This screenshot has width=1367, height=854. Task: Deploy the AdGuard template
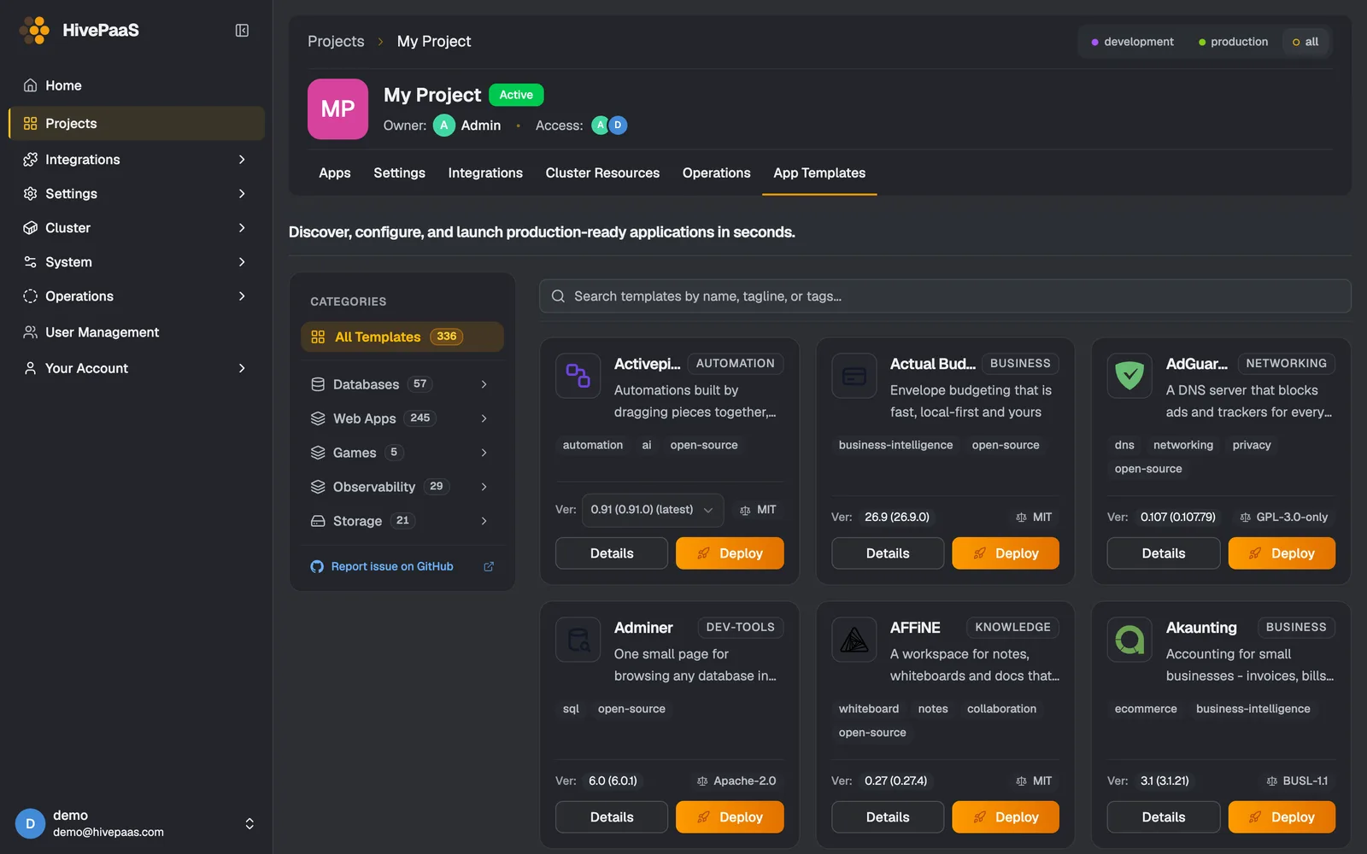coord(1282,553)
